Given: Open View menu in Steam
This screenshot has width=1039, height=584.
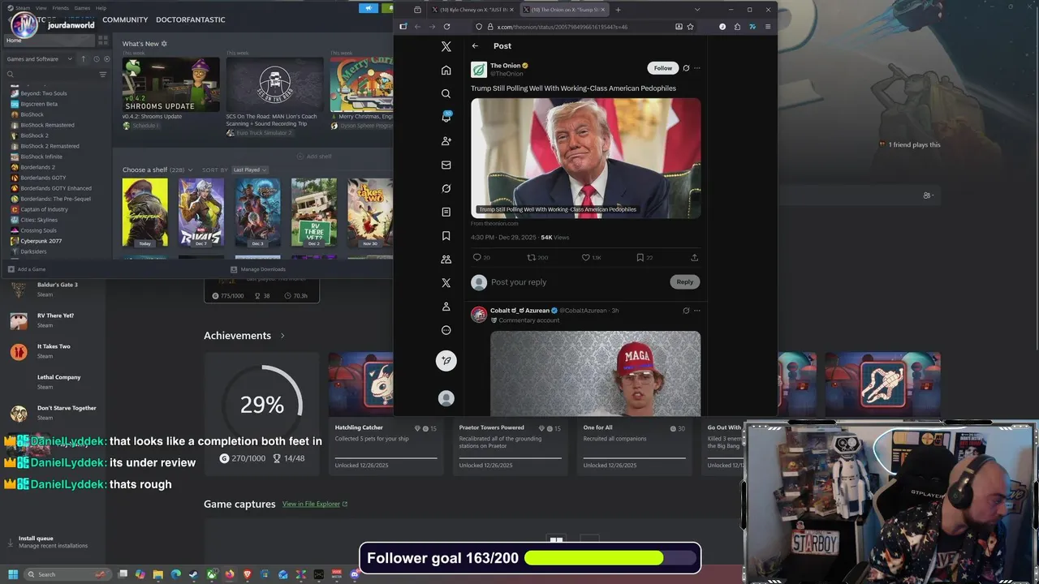Looking at the screenshot, I should [41, 8].
